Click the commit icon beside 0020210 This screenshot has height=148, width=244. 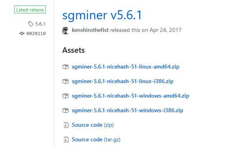pos(22,33)
